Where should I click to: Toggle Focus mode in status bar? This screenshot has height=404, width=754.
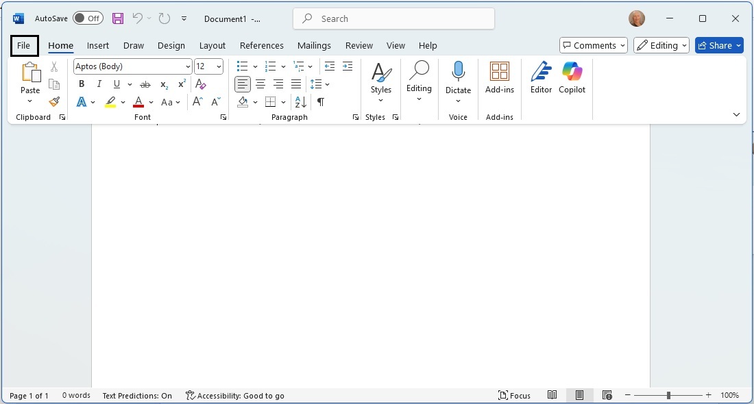click(515, 395)
